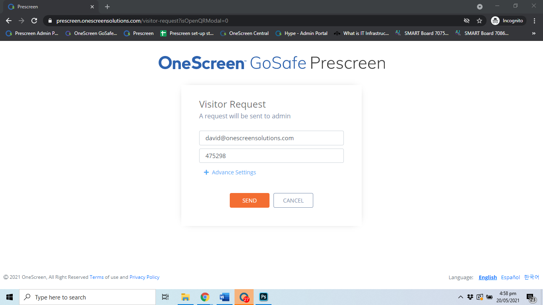
Task: Close the Prescreen tab
Action: (92, 7)
